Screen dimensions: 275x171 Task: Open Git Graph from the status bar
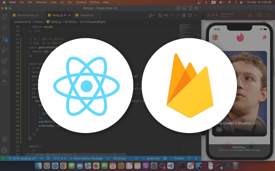(x=120, y=158)
